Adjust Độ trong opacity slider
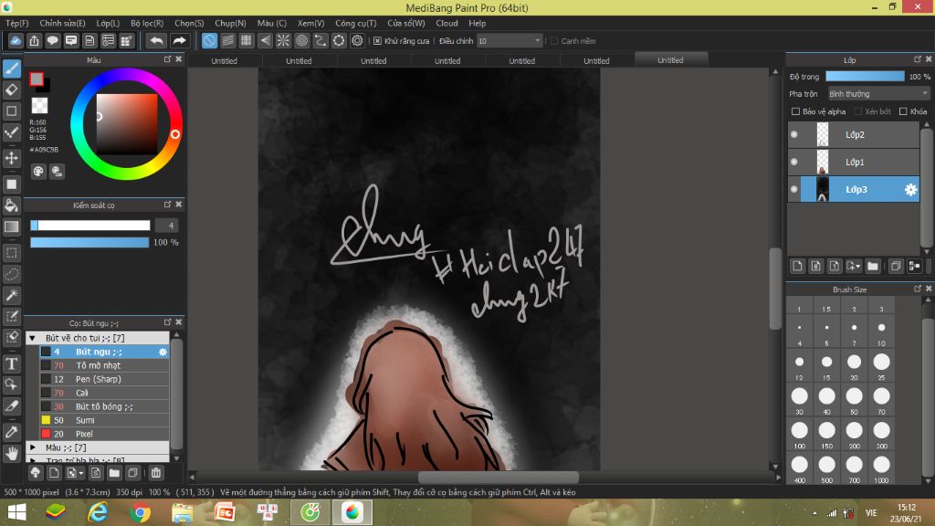The height and width of the screenshot is (526, 935). pos(865,77)
